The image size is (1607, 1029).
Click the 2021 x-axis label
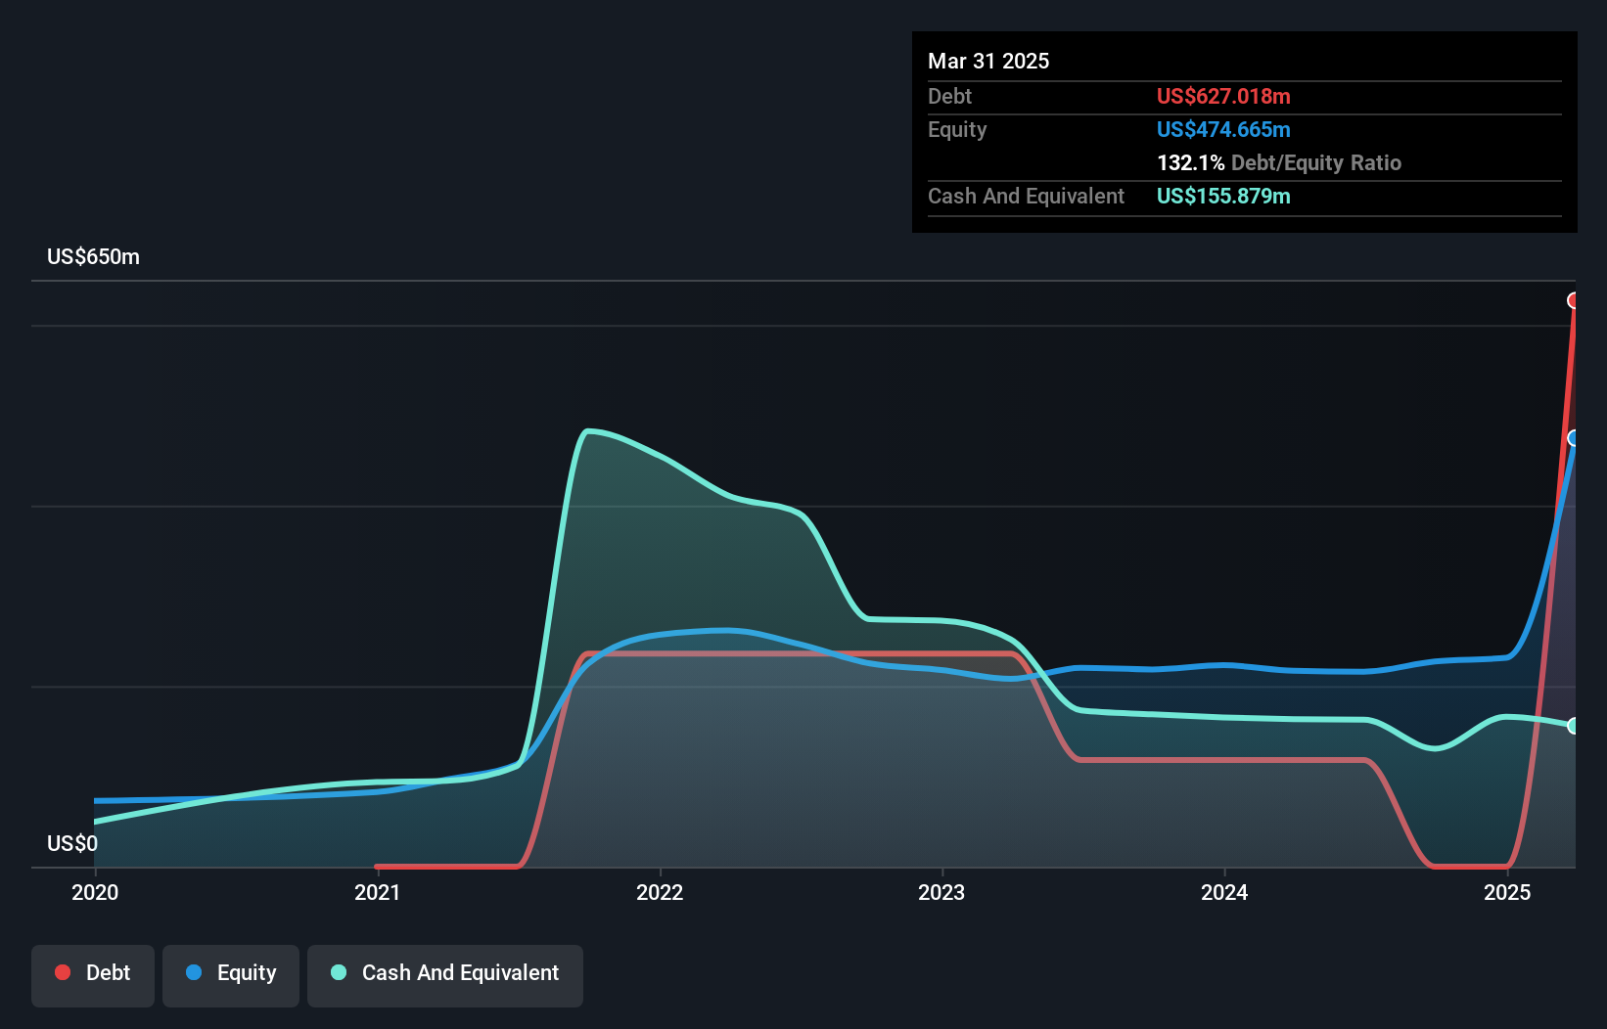[x=377, y=892]
